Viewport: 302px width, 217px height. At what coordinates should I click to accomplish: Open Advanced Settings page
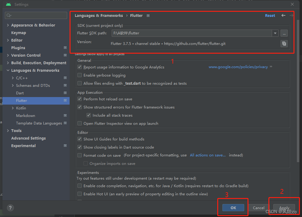tap(28, 138)
